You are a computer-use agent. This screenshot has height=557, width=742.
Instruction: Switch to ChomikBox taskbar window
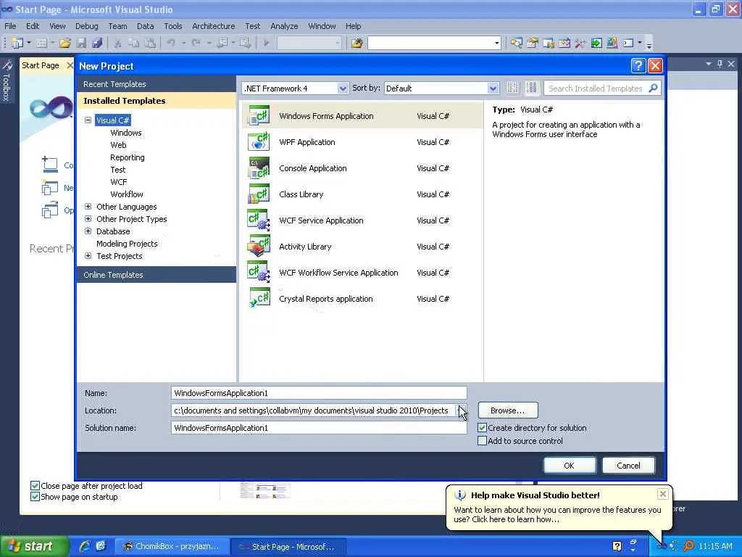(x=172, y=546)
